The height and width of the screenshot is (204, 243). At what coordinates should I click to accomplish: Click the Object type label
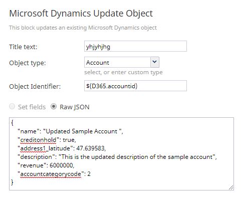point(28,63)
